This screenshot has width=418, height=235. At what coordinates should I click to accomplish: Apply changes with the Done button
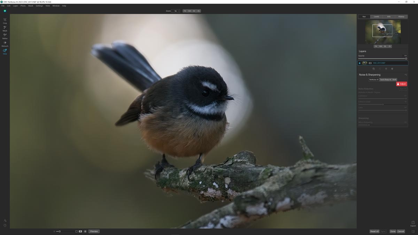tap(393, 231)
